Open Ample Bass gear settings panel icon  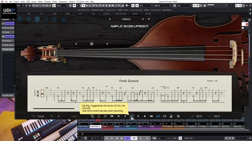click(54, 19)
